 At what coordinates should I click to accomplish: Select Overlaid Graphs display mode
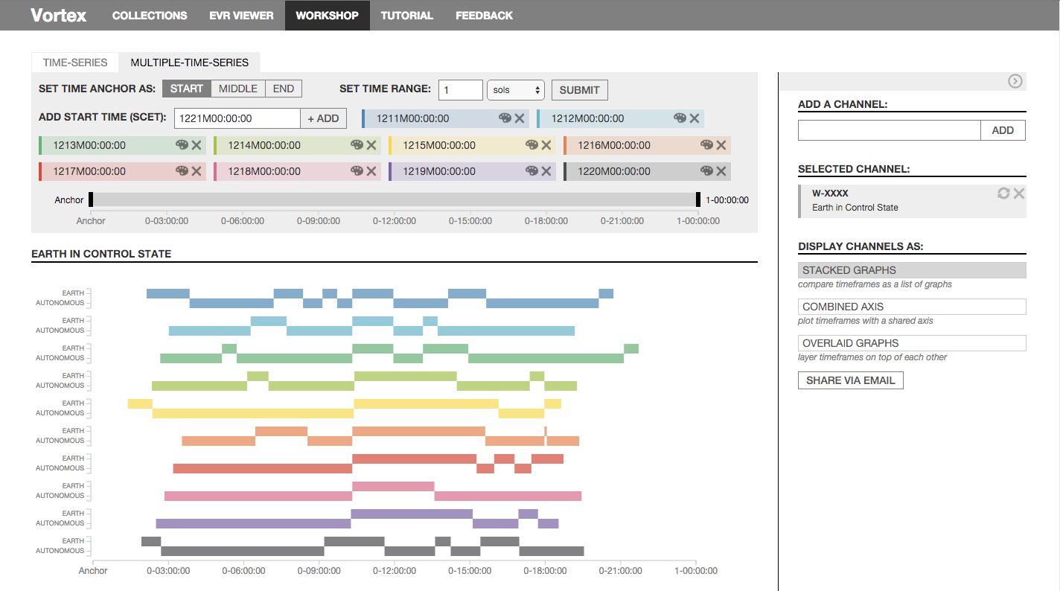[x=912, y=343]
